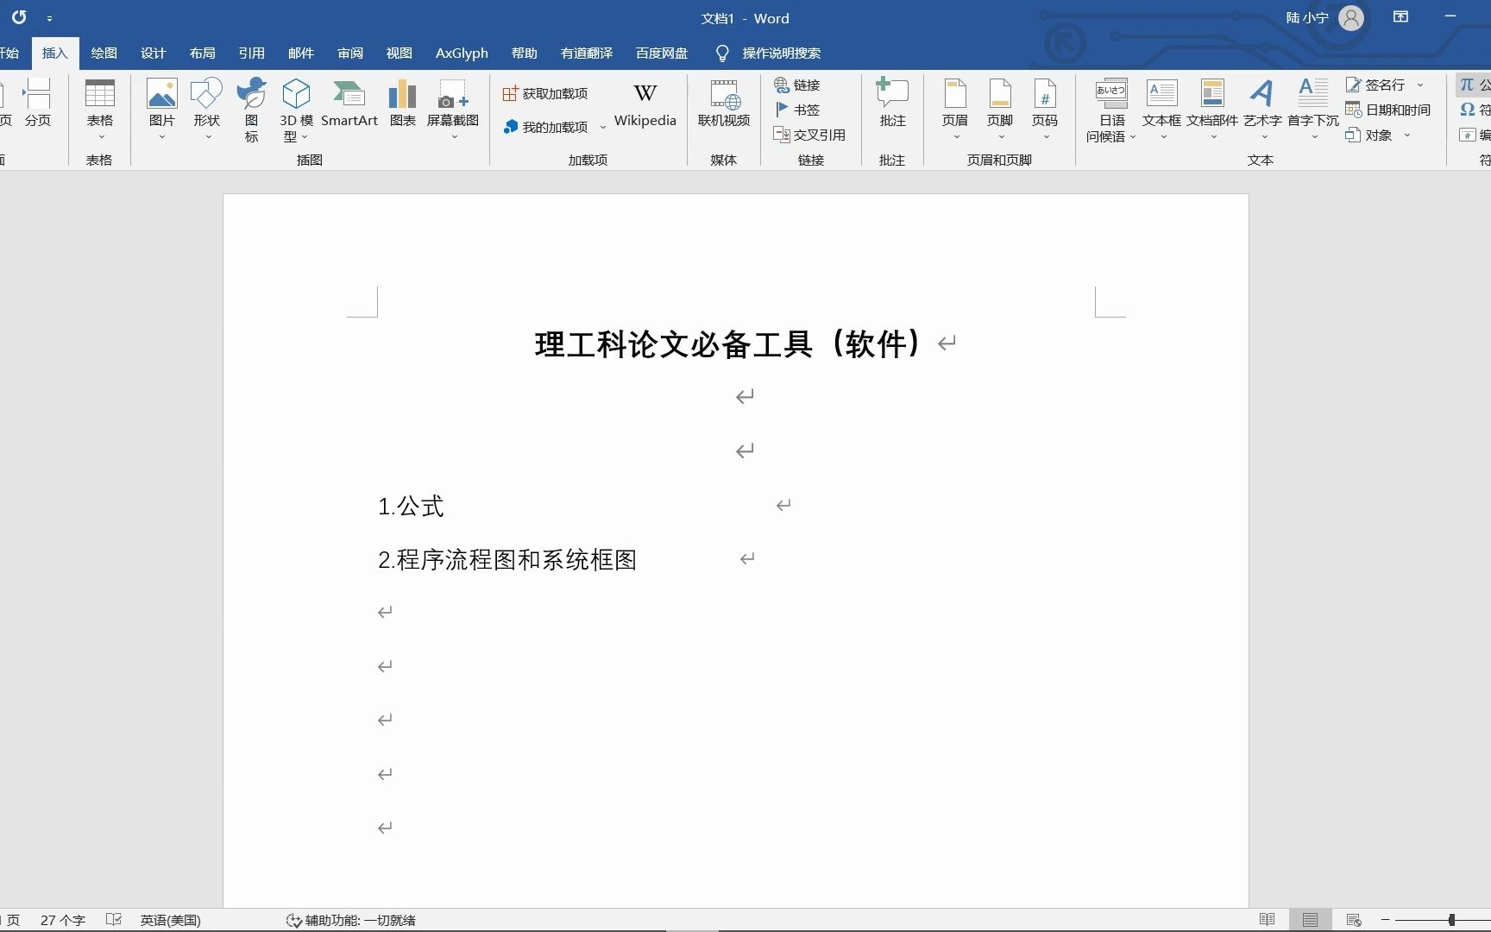Launch the Wikipedia add-in
The height and width of the screenshot is (932, 1491).
click(645, 104)
